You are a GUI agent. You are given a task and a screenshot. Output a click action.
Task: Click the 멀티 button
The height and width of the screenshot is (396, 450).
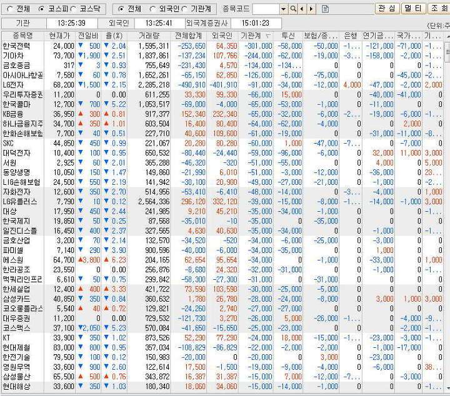pos(413,9)
